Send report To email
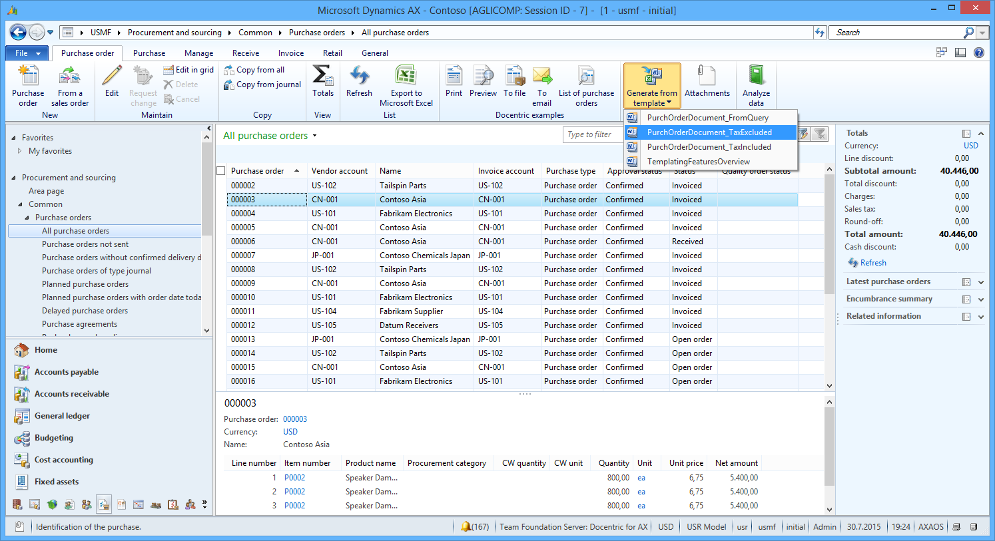 [542, 86]
